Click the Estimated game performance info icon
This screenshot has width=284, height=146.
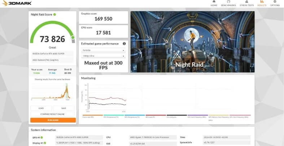pos(124,43)
